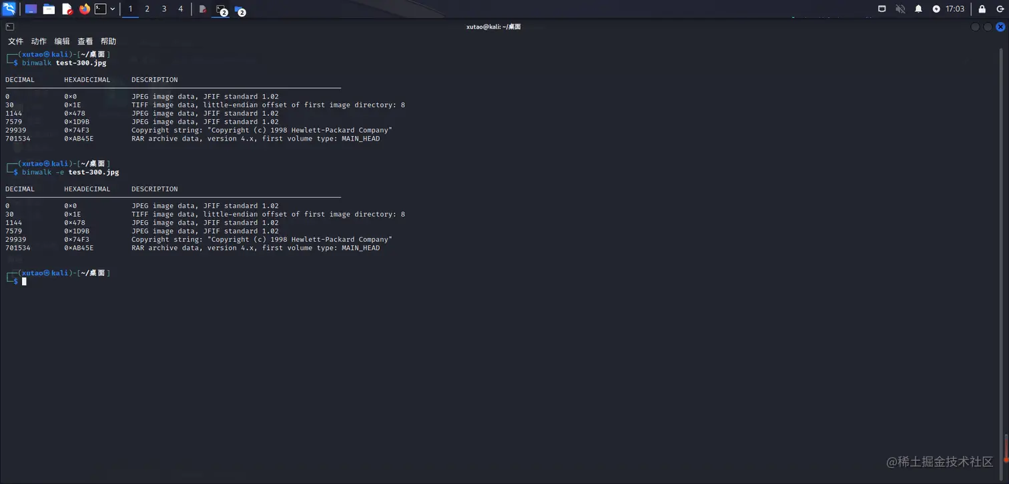Click decimal offset 701534 in first output
This screenshot has width=1009, height=484.
click(18, 139)
